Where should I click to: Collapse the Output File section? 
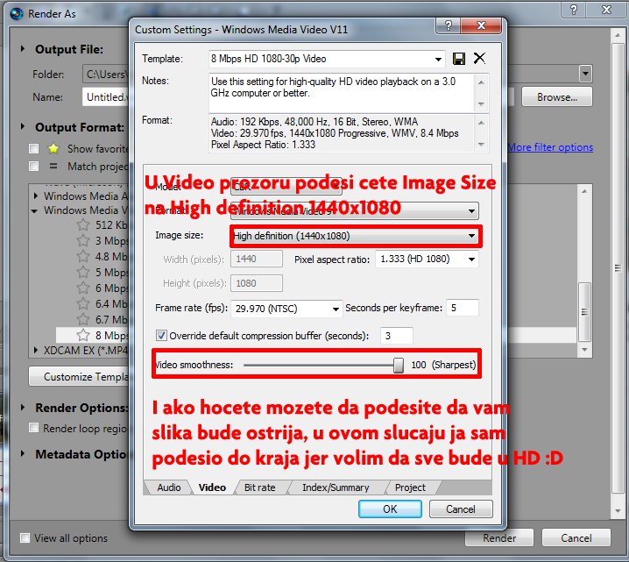[23, 49]
